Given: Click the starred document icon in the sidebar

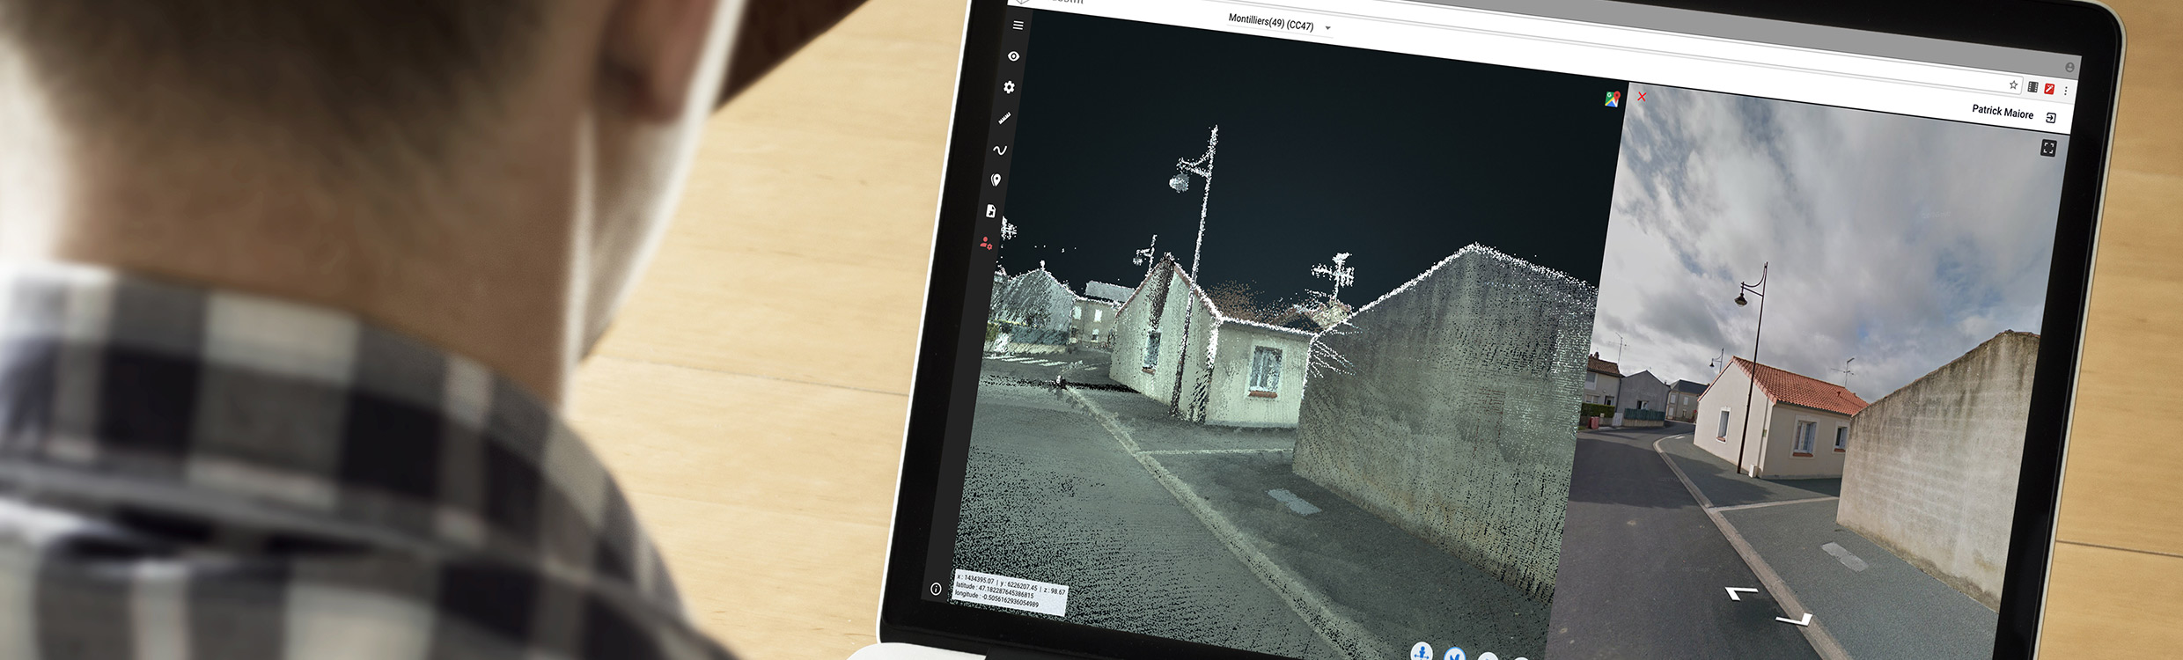Looking at the screenshot, I should point(991,211).
